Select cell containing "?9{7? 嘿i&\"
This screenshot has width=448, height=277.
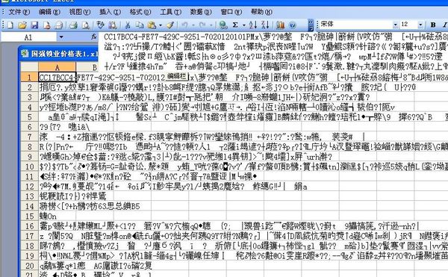pyautogui.click(x=57, y=127)
